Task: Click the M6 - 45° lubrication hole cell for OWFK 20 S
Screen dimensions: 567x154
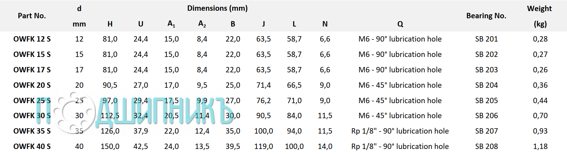Action: (400, 85)
